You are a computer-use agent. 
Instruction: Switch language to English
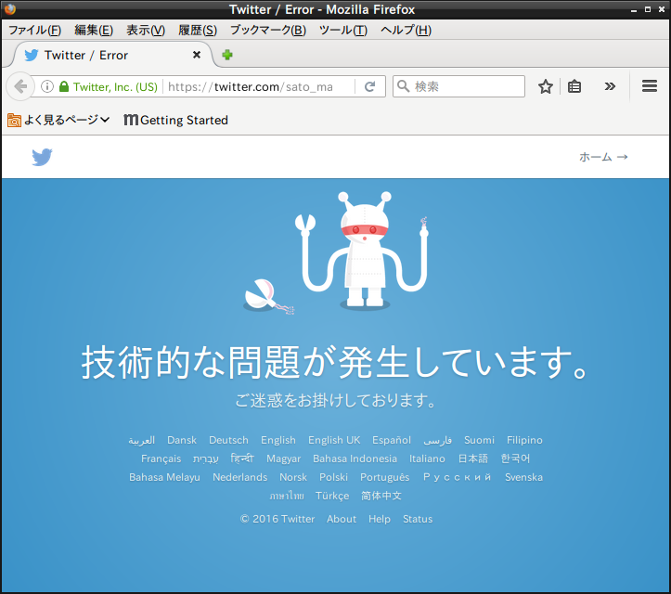coord(278,440)
